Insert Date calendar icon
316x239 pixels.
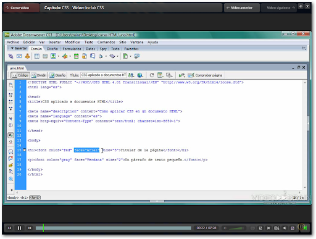(77, 56)
